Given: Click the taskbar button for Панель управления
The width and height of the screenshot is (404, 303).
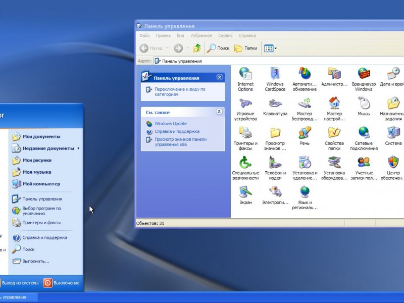Looking at the screenshot, I should (19, 297).
